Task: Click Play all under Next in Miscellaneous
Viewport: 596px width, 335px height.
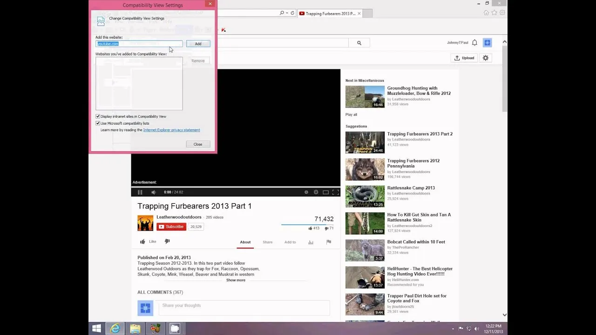Action: point(352,114)
